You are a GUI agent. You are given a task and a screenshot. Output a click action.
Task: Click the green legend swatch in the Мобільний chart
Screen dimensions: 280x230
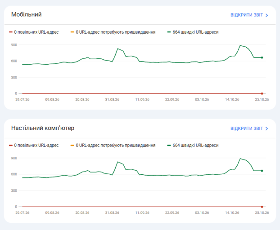169,32
